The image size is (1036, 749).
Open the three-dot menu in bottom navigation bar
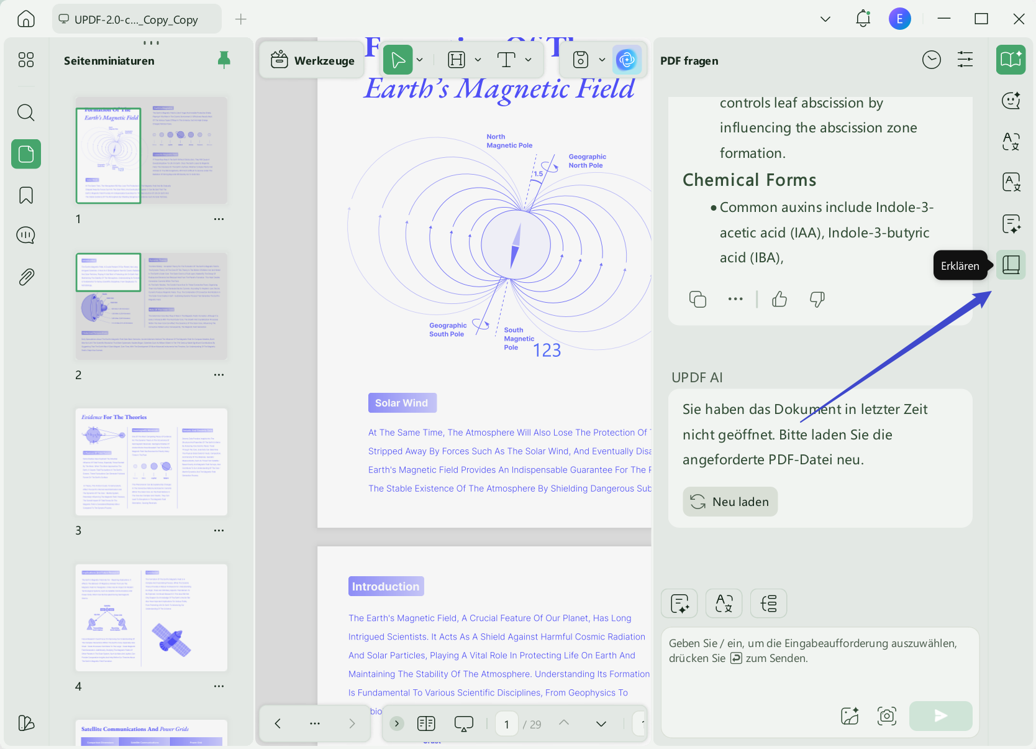point(315,724)
